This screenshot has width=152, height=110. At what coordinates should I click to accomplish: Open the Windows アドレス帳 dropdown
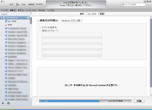click(x=72, y=20)
